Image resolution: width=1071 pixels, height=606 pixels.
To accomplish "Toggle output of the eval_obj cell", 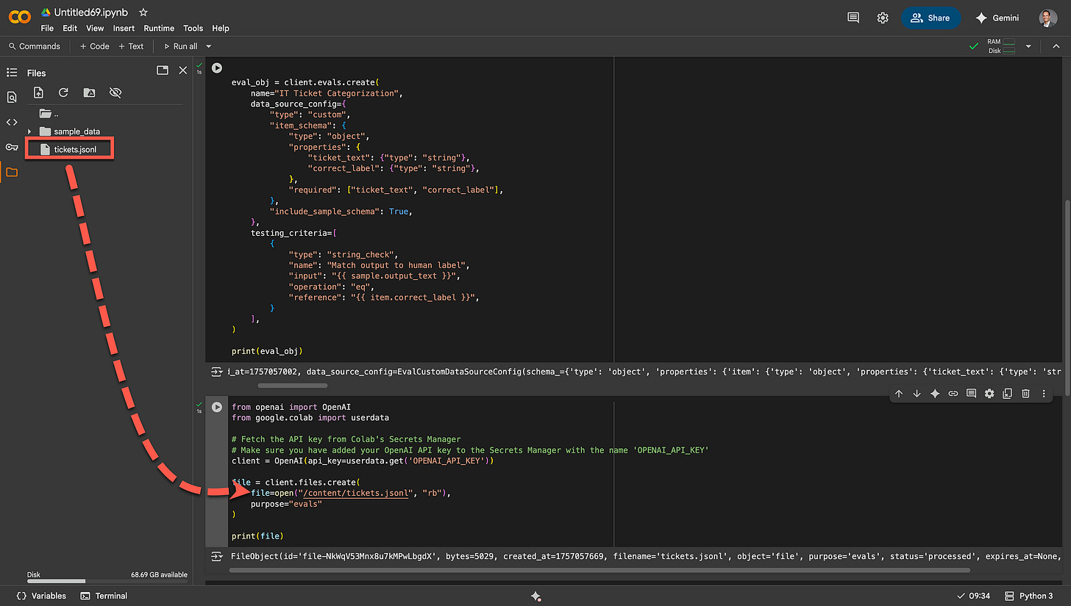I will click(x=217, y=372).
